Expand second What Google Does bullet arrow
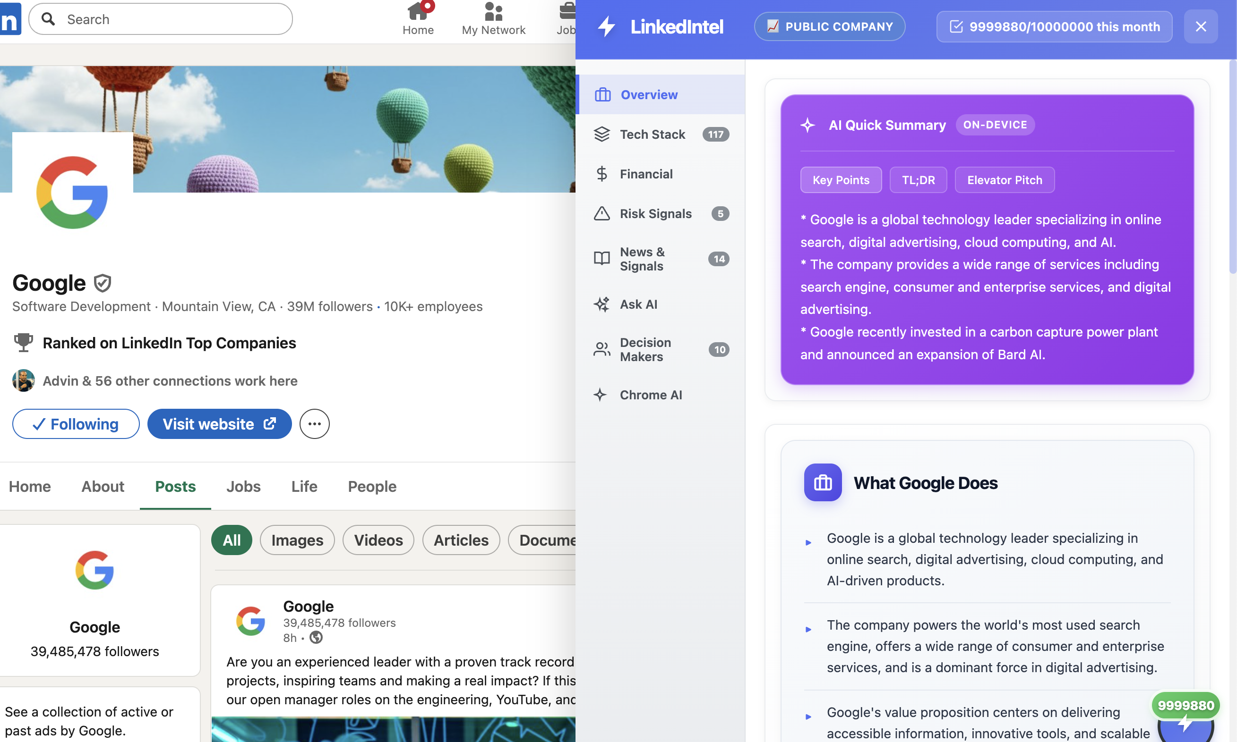The width and height of the screenshot is (1237, 742). tap(808, 630)
